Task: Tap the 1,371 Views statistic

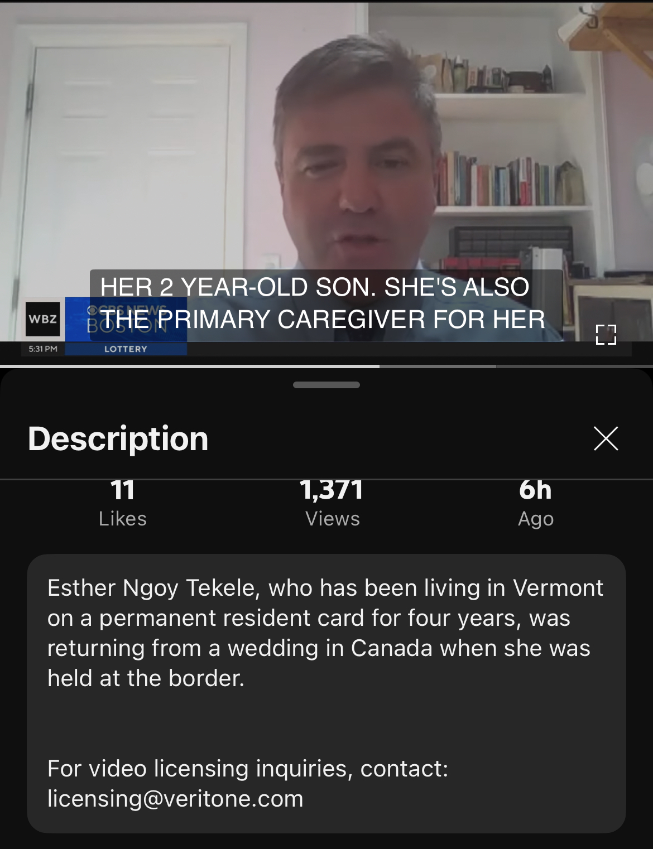Action: tap(332, 503)
